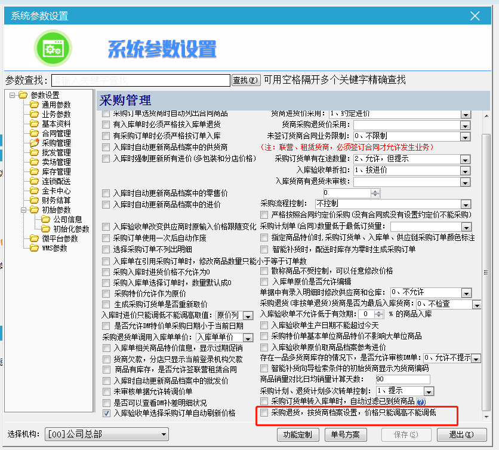Image resolution: width=499 pixels, height=450 pixels.
Task: Click the 金卡中心 folder icon
Action: (34, 191)
